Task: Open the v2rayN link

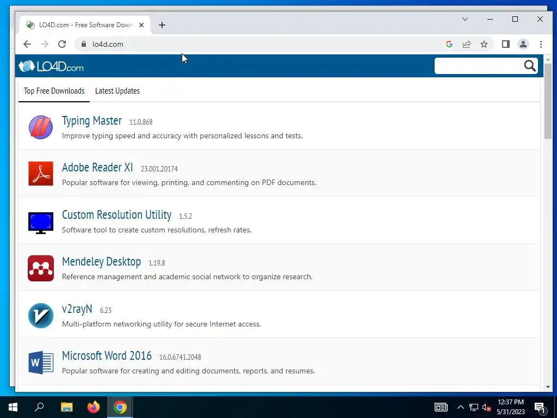Action: point(77,309)
